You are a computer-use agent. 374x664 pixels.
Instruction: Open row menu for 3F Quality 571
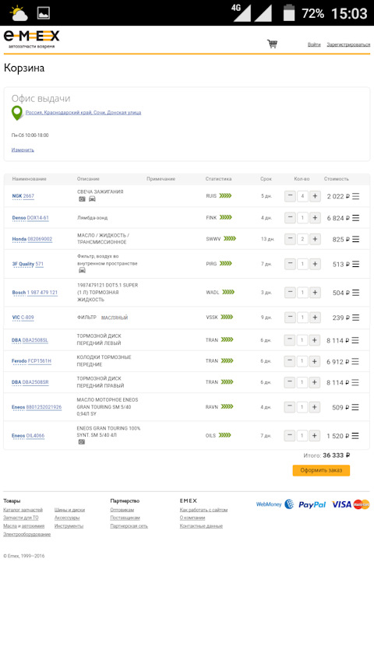356,264
